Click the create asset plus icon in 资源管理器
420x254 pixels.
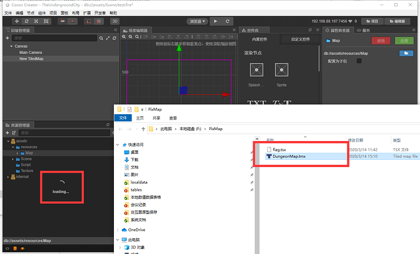(x=7, y=132)
